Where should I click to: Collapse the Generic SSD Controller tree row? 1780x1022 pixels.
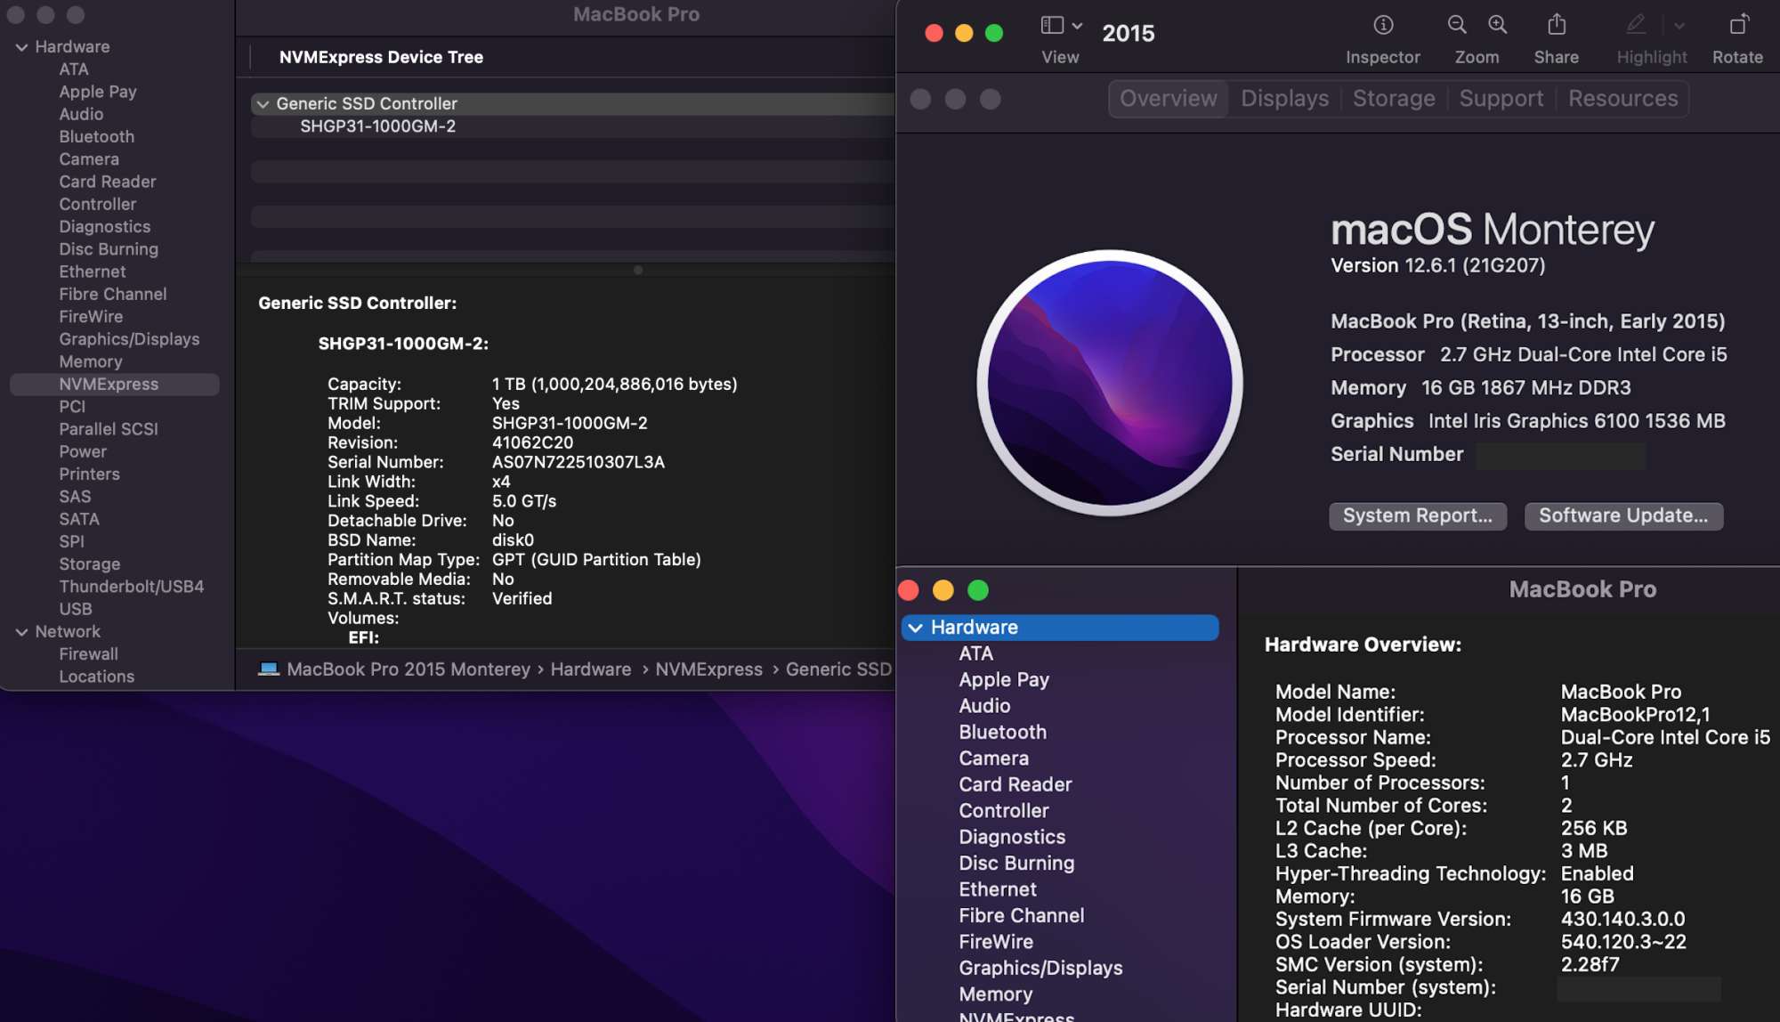tap(263, 104)
